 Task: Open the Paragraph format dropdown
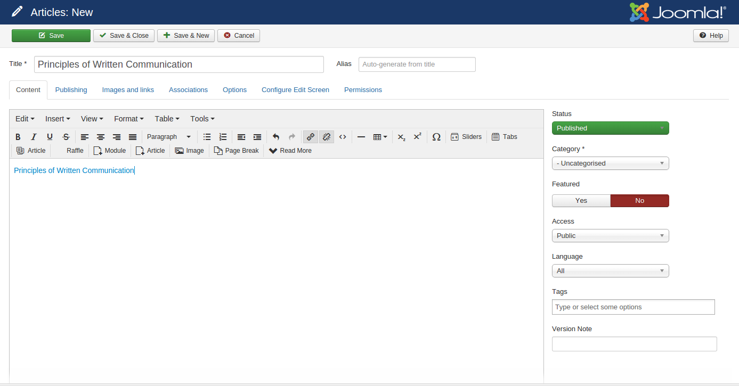click(168, 137)
